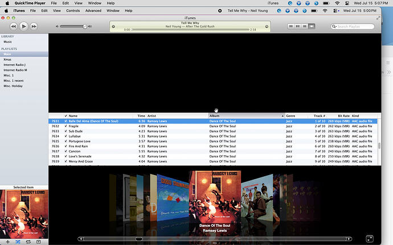Open the Controls menu in iTunes
This screenshot has width=393, height=245.
tap(73, 11)
